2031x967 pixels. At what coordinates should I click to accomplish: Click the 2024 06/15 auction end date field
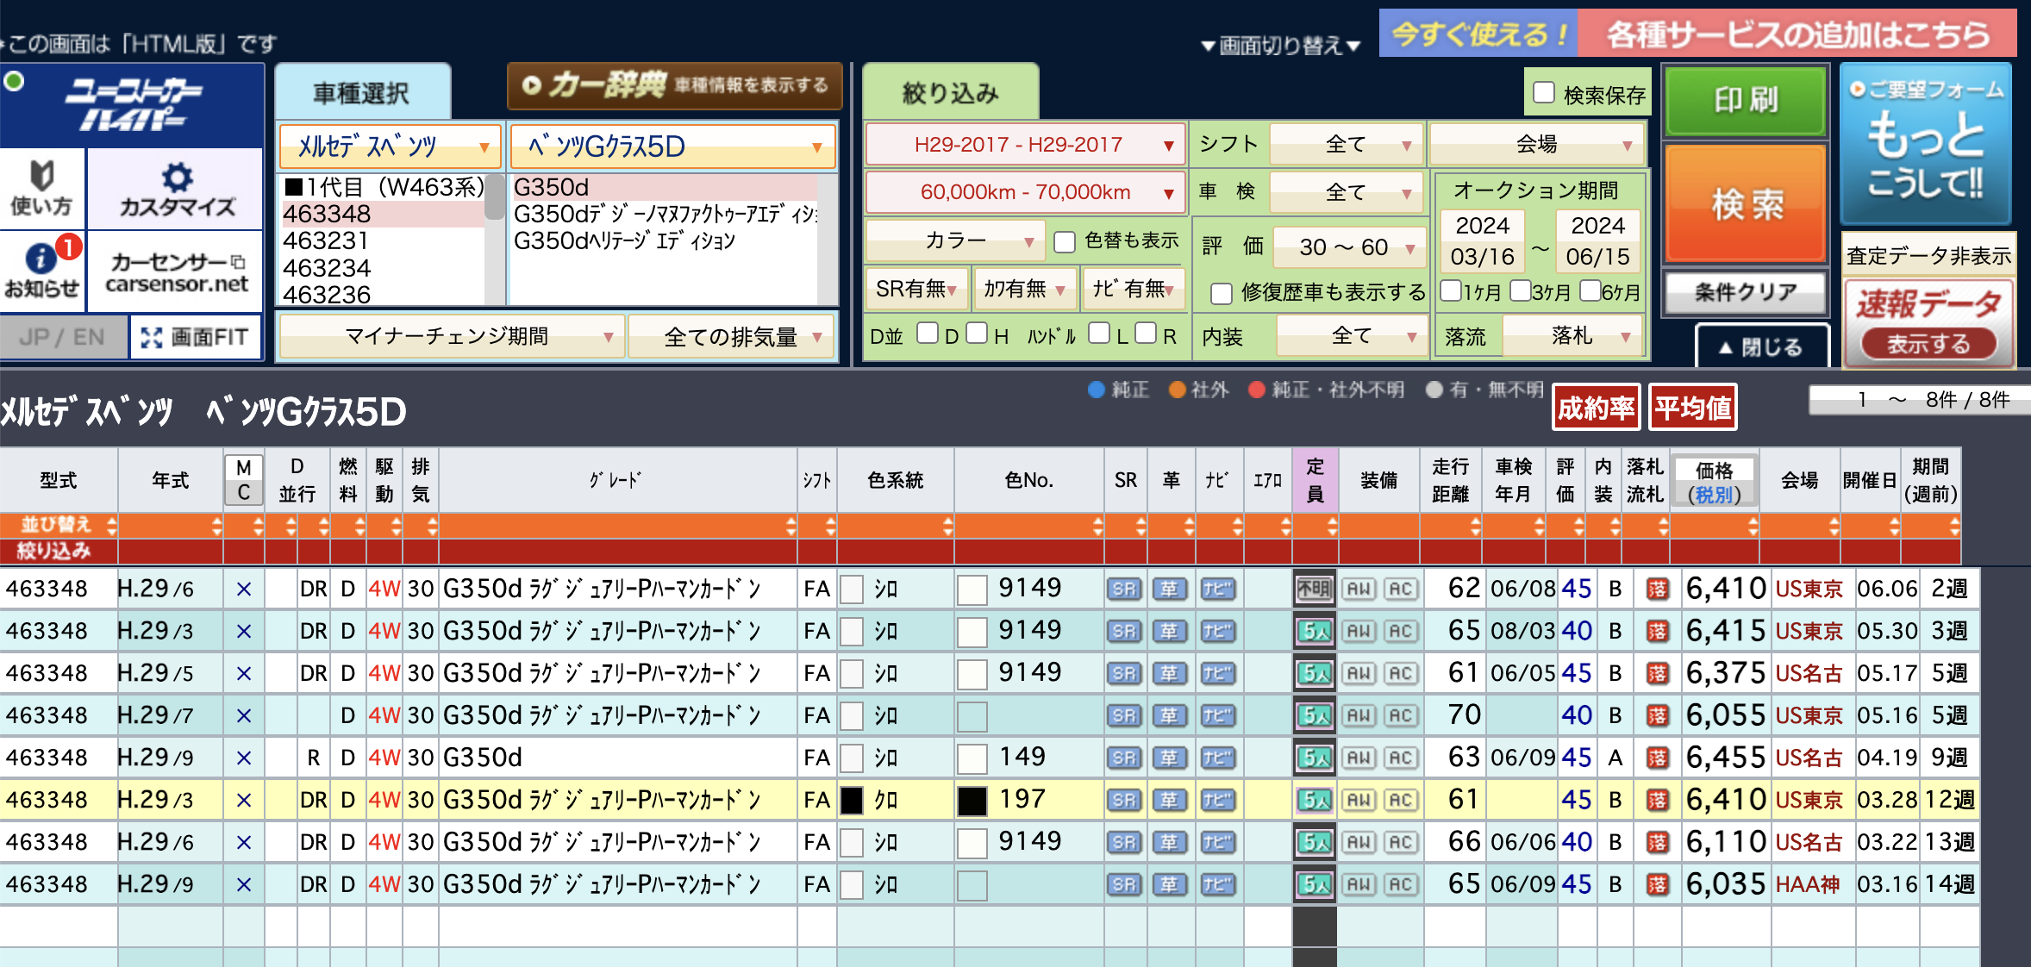[x=1597, y=240]
